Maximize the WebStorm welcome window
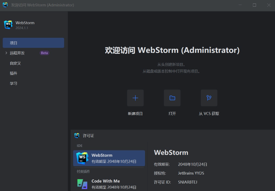275x191 pixels. click(x=254, y=5)
